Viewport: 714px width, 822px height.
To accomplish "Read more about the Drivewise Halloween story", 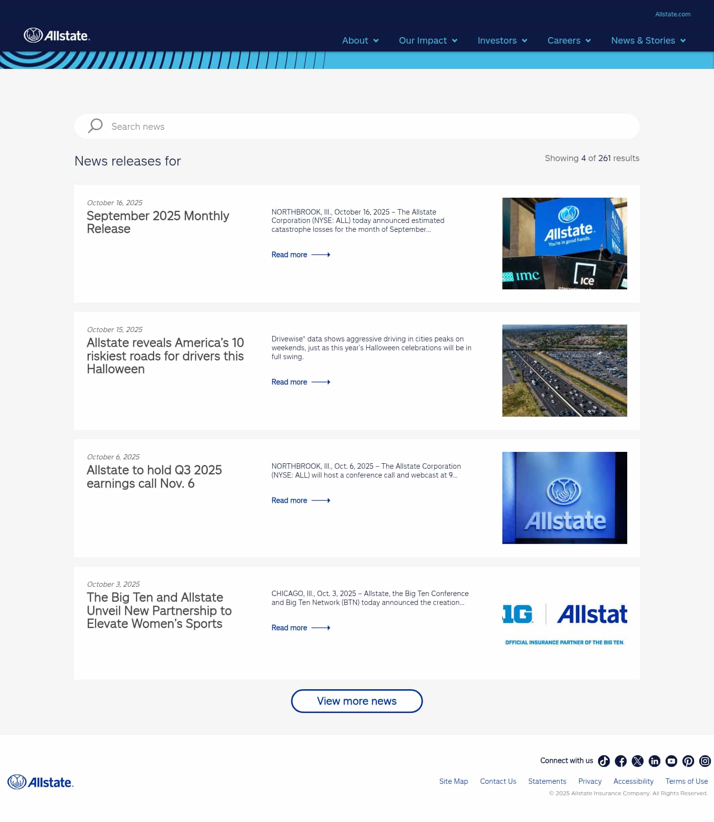I will click(301, 382).
